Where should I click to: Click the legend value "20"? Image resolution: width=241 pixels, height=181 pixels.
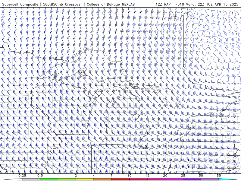click(x=165, y=176)
